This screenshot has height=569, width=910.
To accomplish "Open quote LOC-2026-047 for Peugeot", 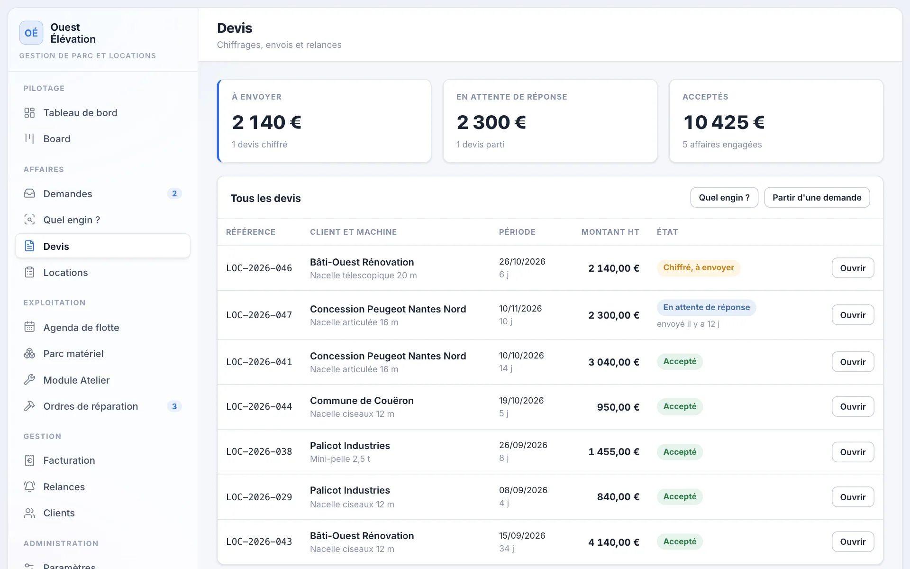I will [853, 315].
